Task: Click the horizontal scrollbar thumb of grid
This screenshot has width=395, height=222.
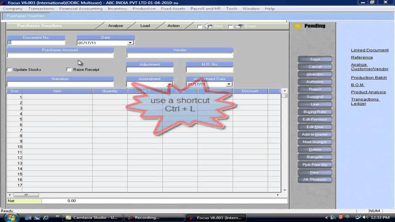Action: point(26,195)
